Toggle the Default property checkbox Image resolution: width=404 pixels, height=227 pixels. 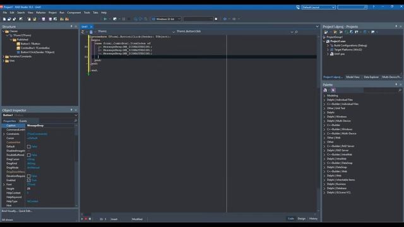coord(29,147)
